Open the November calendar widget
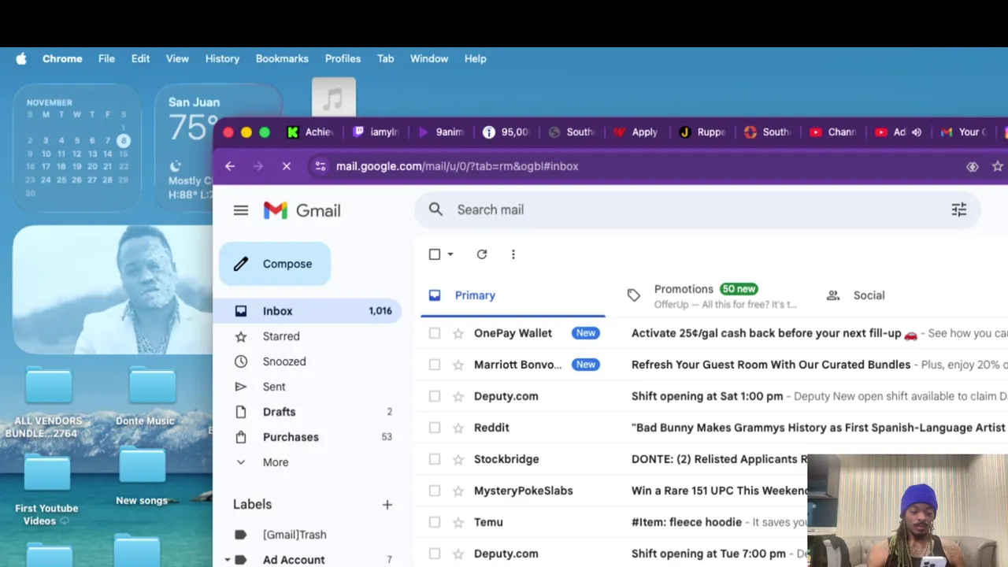This screenshot has height=567, width=1008. (77, 147)
